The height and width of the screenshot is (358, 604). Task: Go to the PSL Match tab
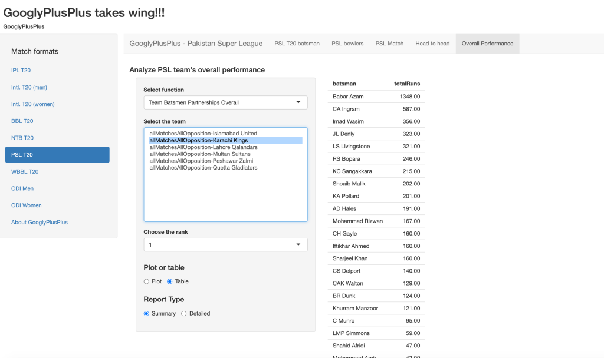tap(389, 44)
